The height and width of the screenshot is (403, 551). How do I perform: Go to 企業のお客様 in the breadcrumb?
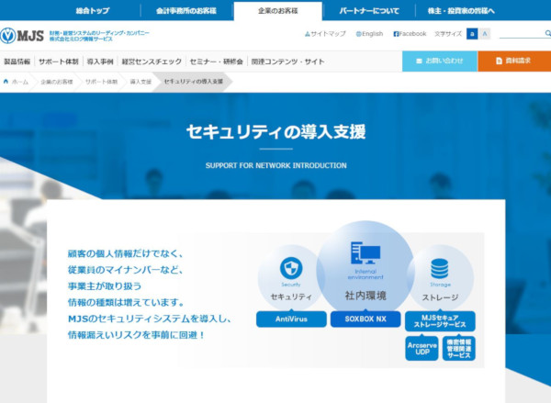point(57,82)
